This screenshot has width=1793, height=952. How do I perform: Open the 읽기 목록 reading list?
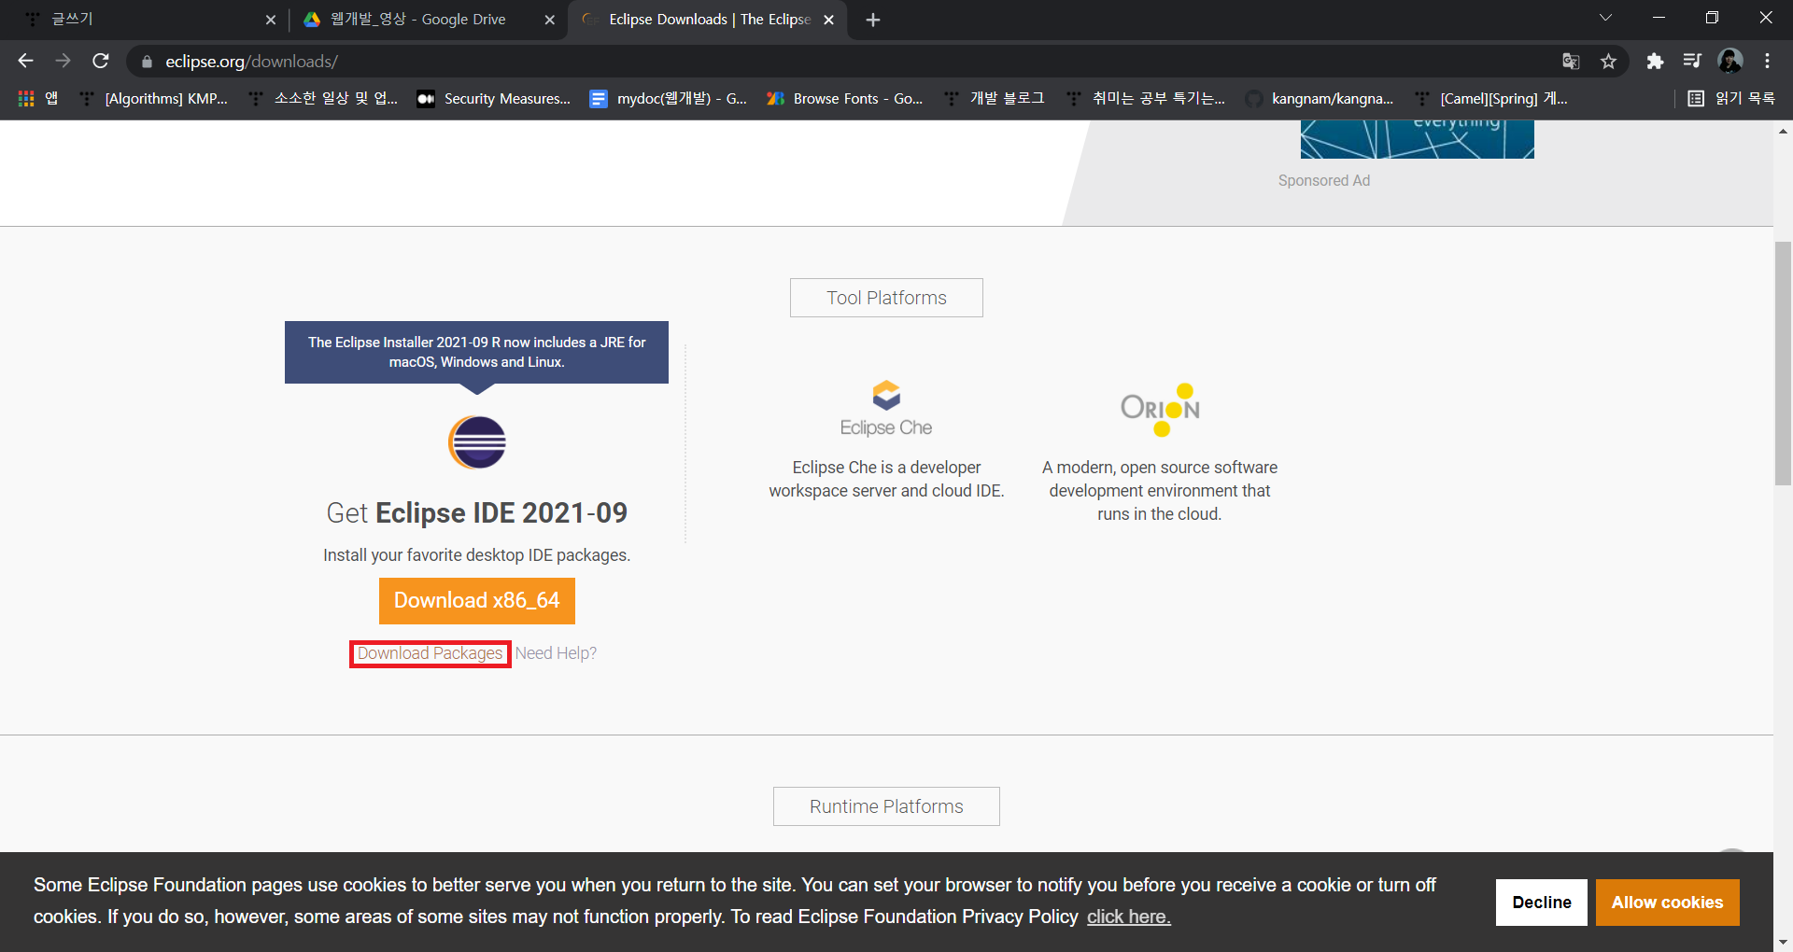[x=1731, y=98]
